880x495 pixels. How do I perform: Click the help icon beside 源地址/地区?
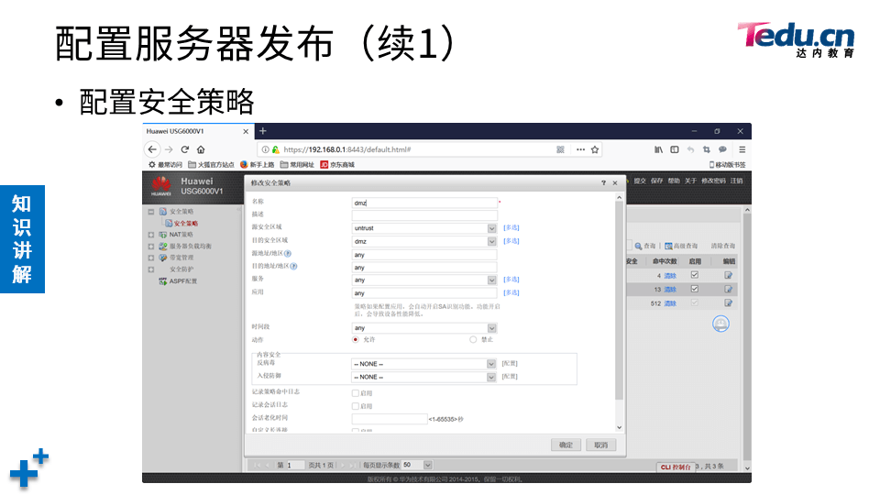(288, 253)
